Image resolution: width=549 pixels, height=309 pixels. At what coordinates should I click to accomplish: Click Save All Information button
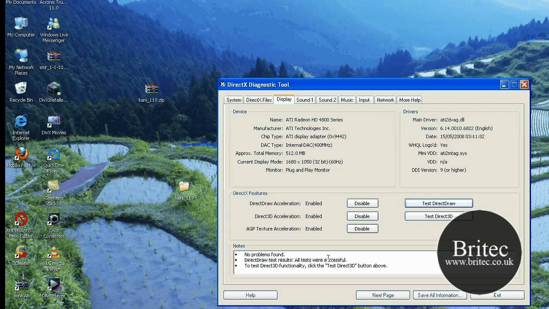[x=440, y=295]
